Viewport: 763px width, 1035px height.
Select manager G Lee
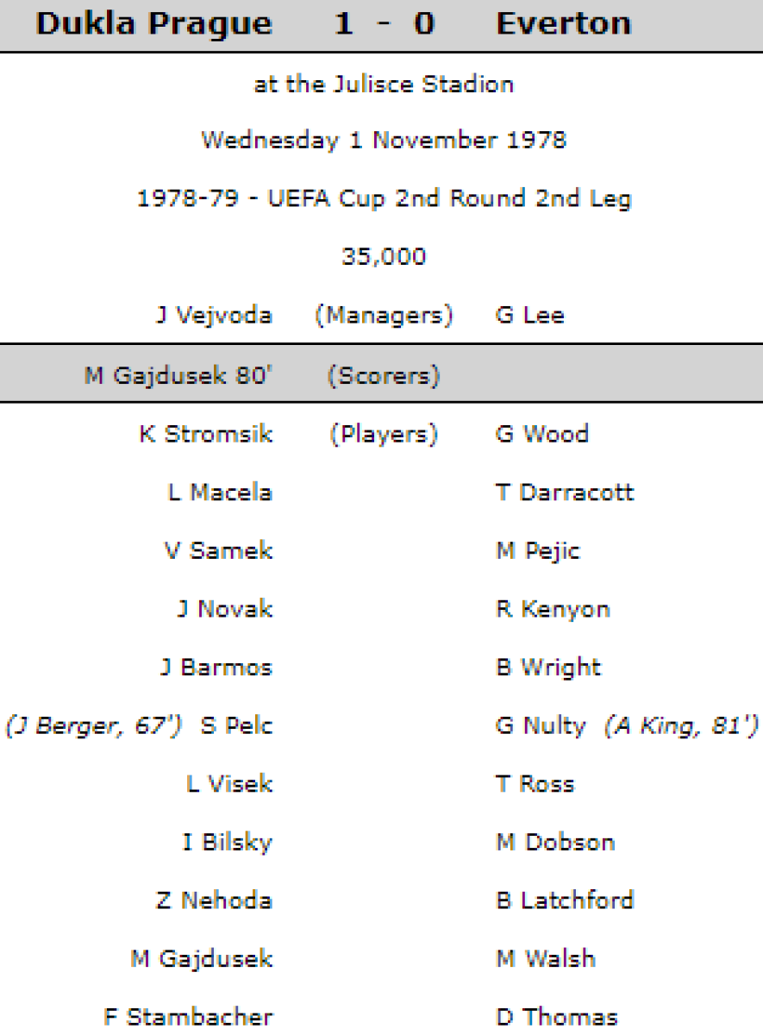pos(530,316)
